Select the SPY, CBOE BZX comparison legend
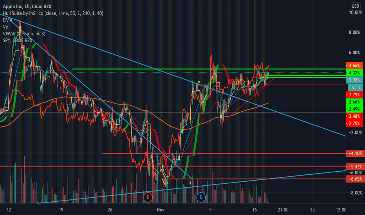Image resolution: width=365 pixels, height=215 pixels. pyautogui.click(x=18, y=40)
